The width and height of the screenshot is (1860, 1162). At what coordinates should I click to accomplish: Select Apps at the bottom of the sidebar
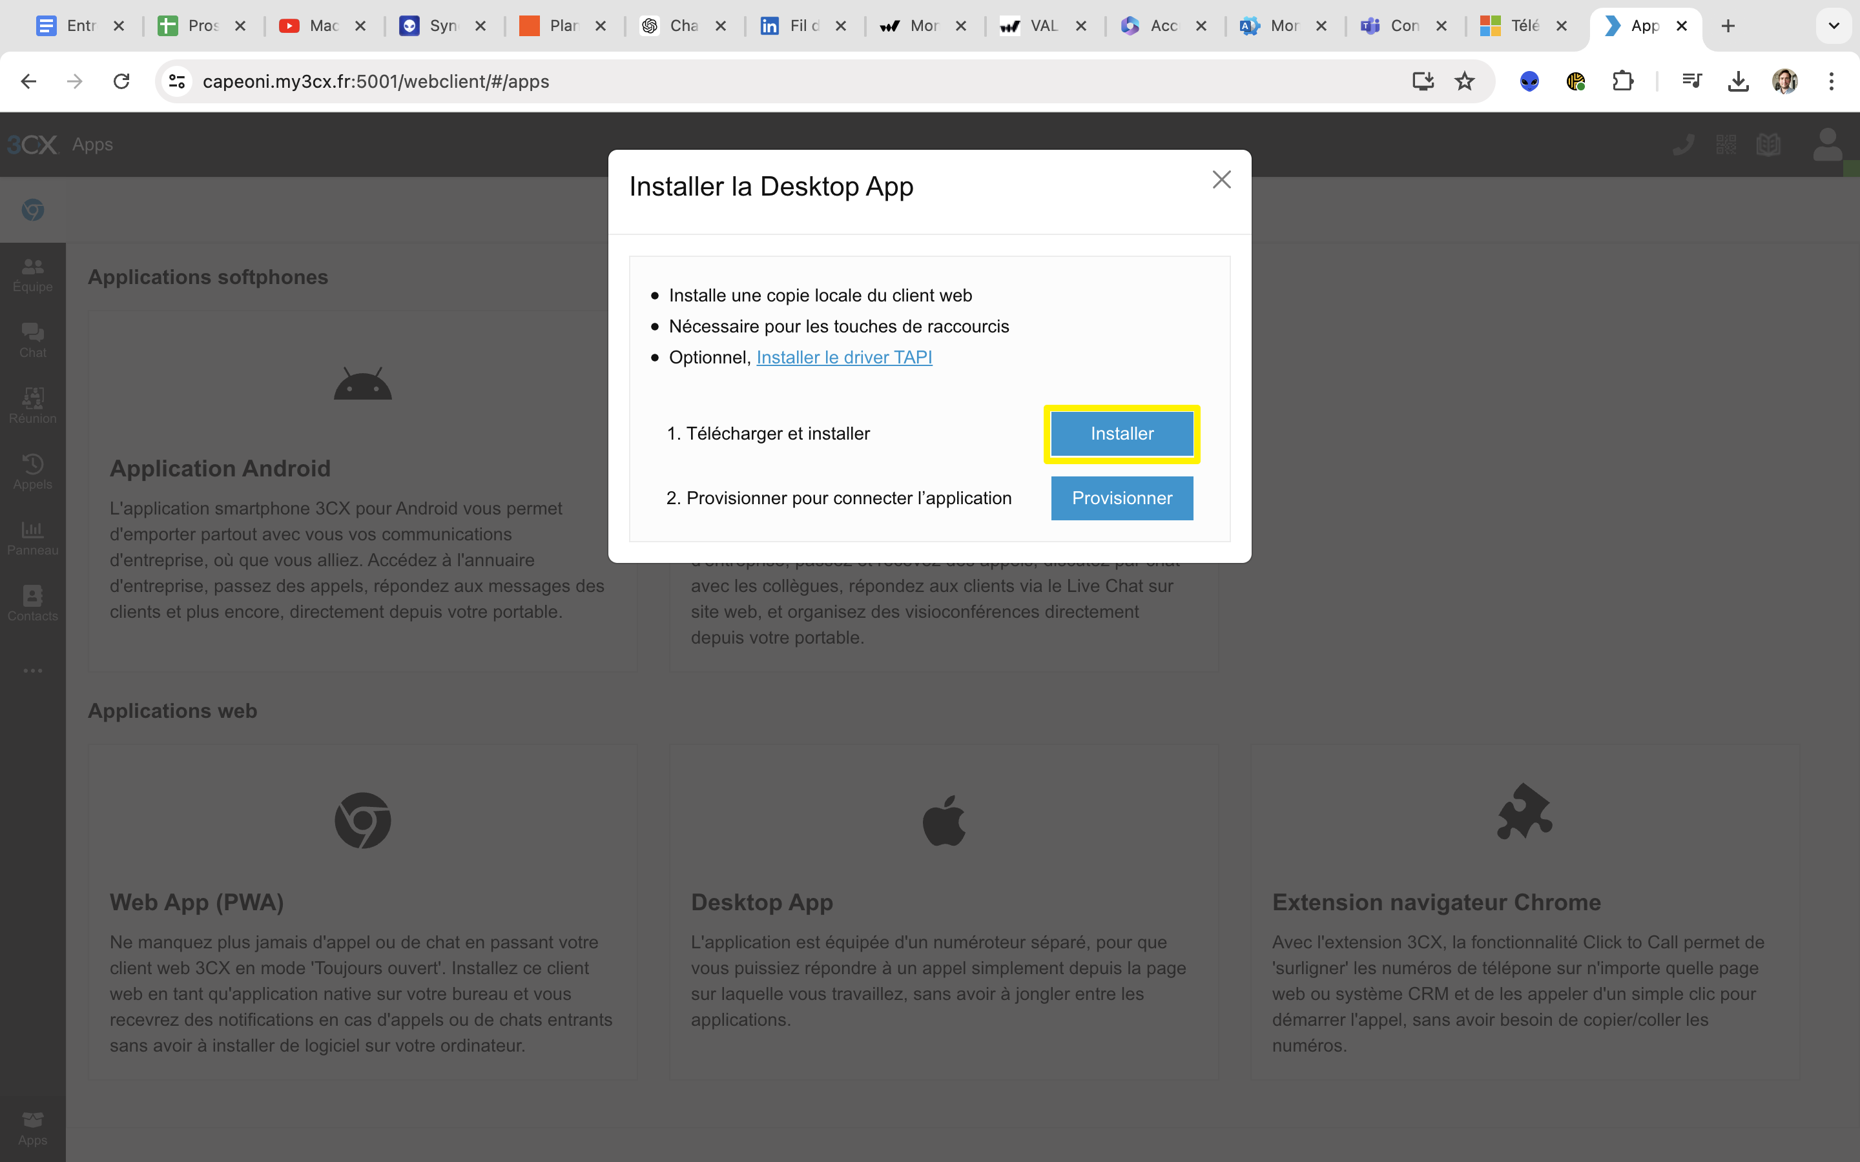pyautogui.click(x=32, y=1129)
